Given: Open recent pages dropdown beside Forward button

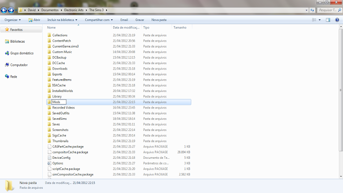Looking at the screenshot, I should (16, 10).
